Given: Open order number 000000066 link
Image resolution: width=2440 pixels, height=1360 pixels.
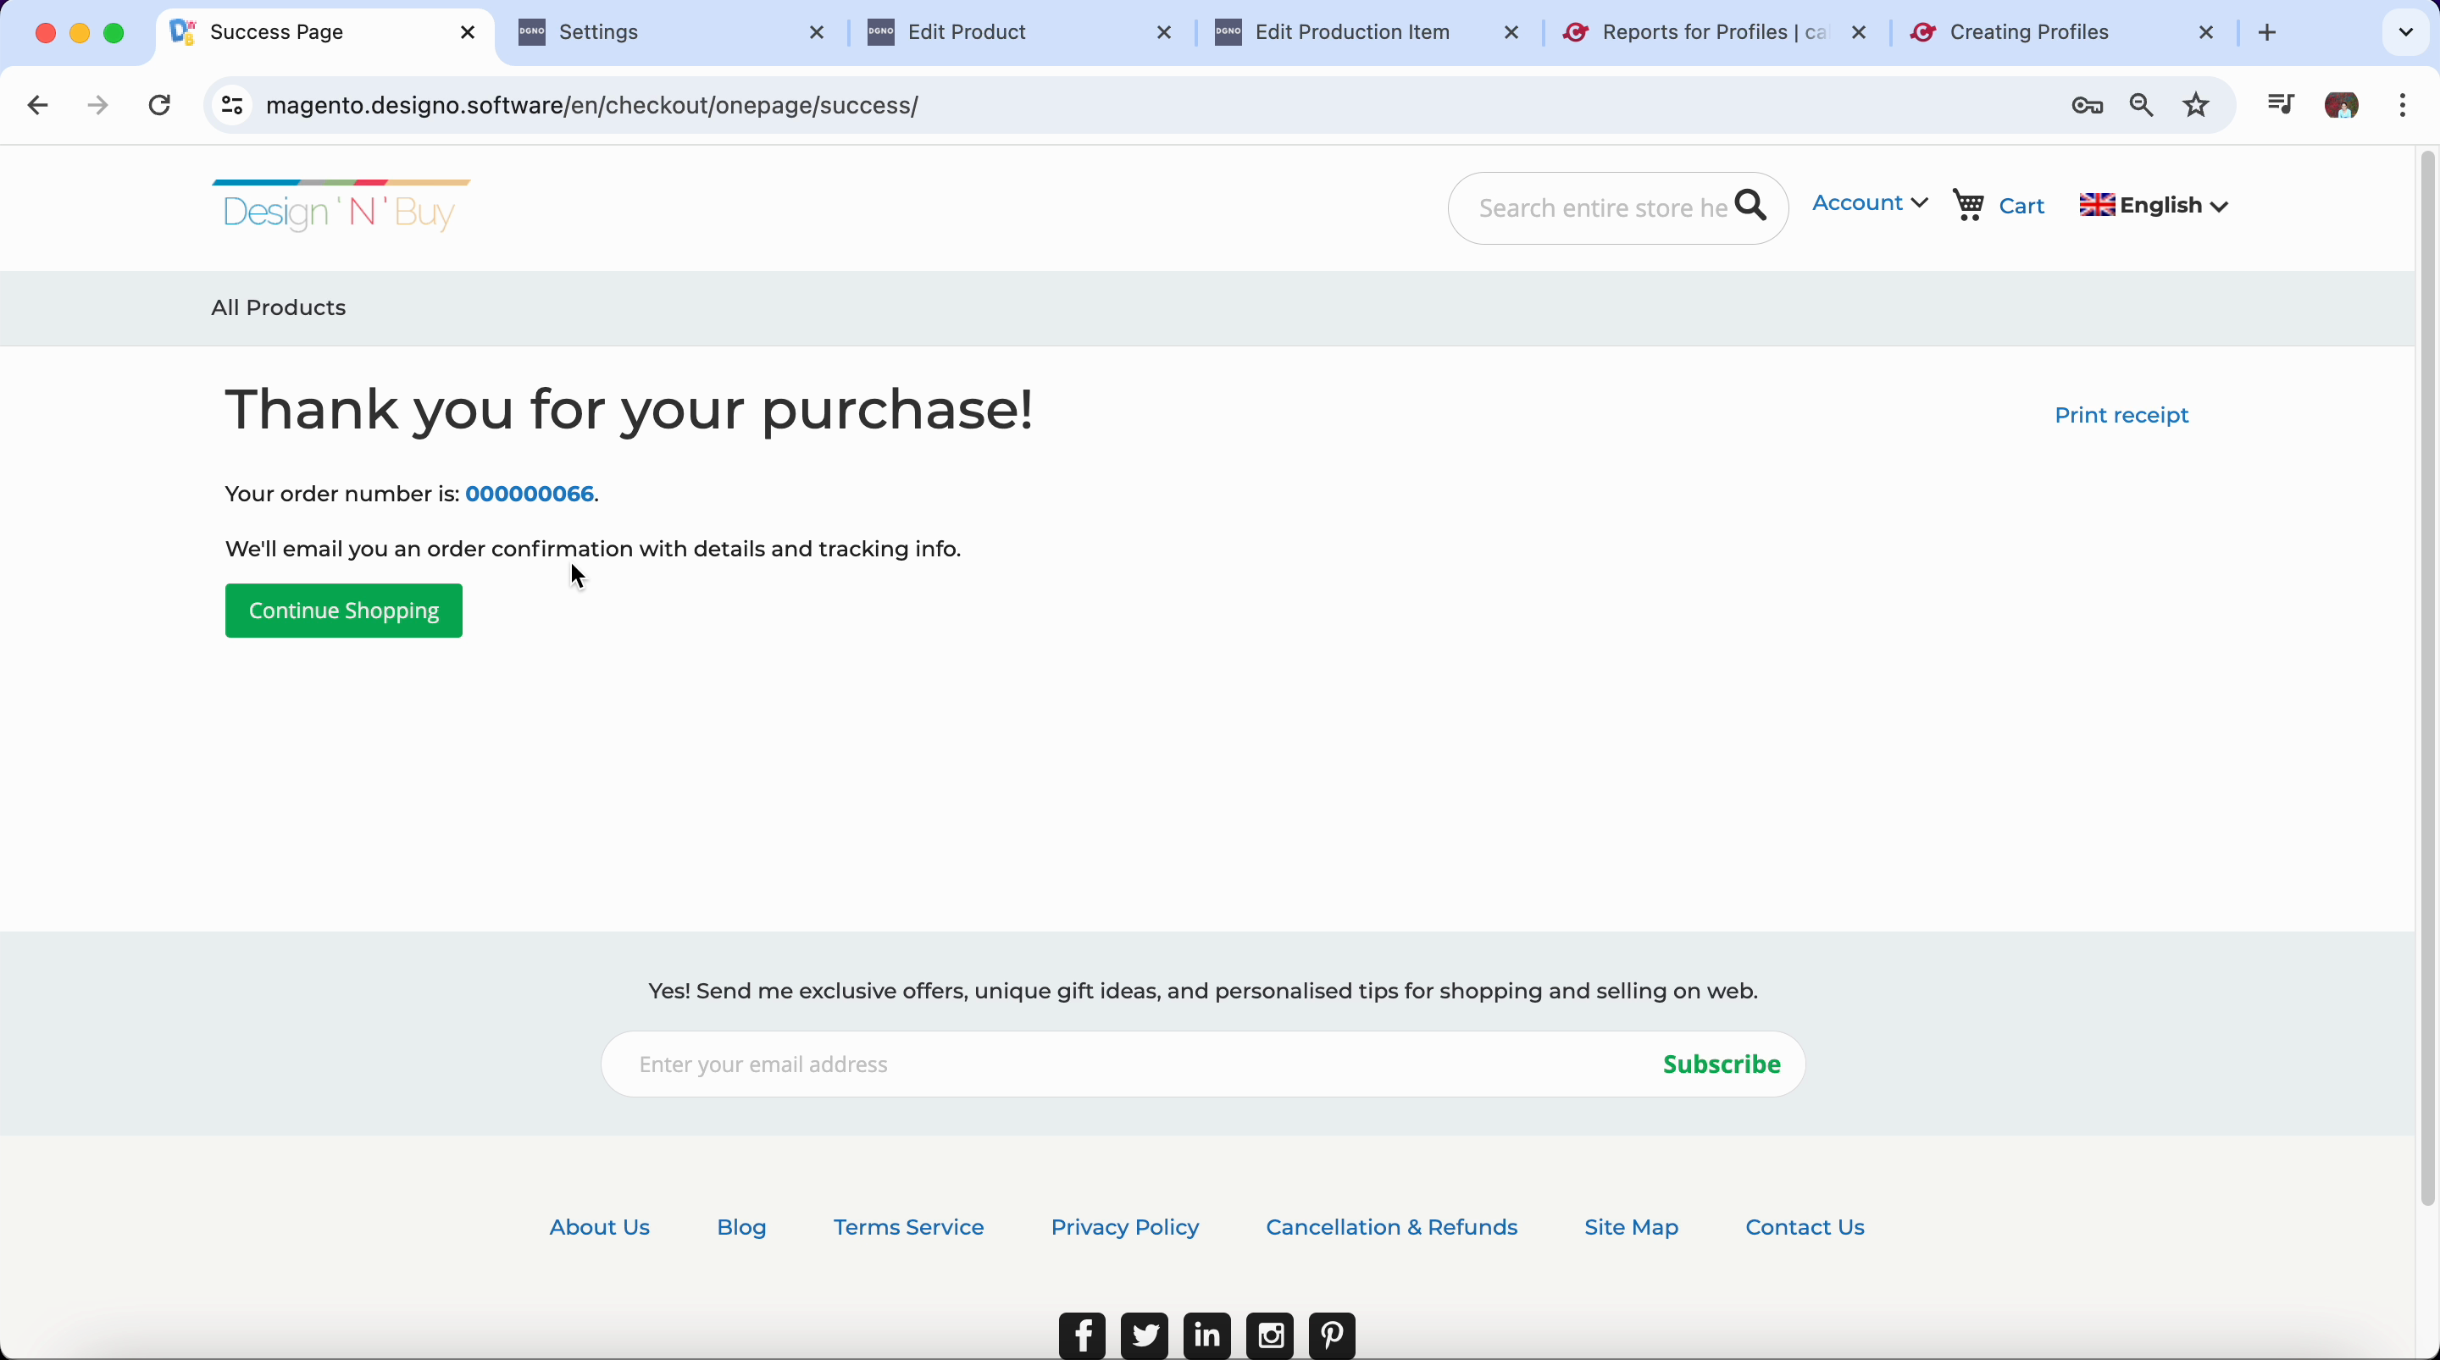Looking at the screenshot, I should [x=530, y=495].
